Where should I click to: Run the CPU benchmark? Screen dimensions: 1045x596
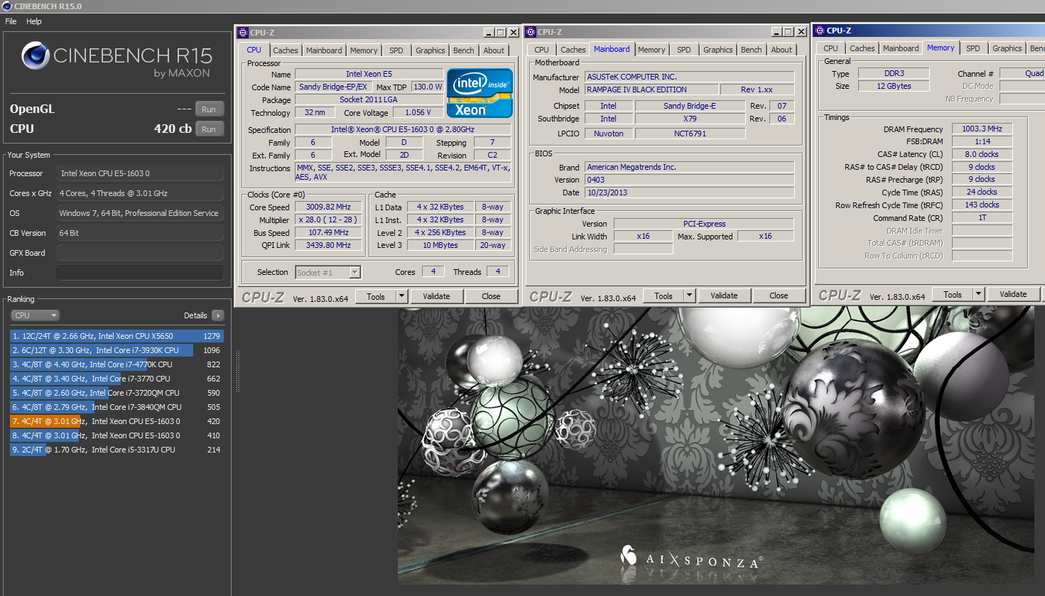click(x=209, y=129)
